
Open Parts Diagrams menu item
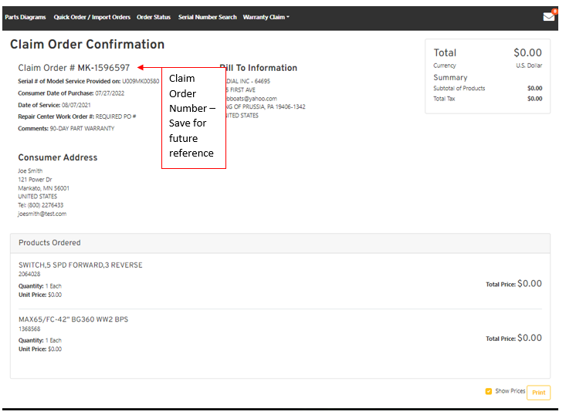coord(25,17)
